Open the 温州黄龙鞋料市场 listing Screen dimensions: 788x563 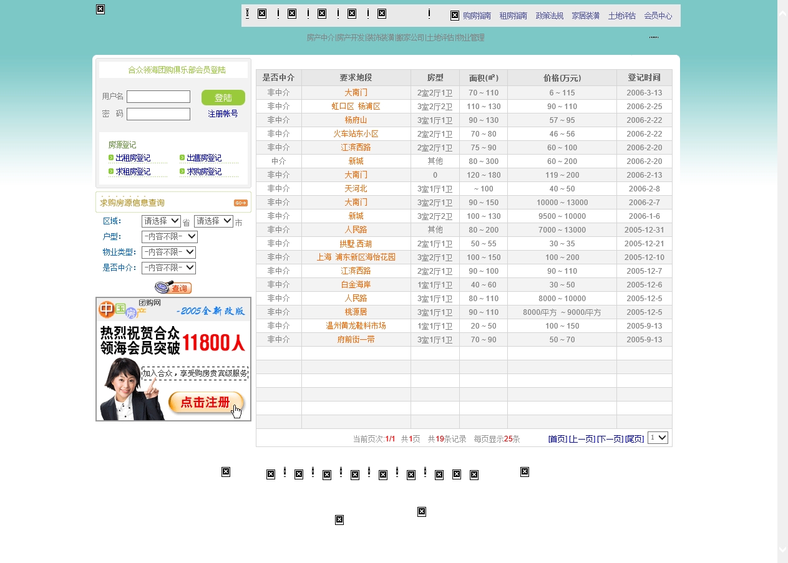click(x=356, y=326)
